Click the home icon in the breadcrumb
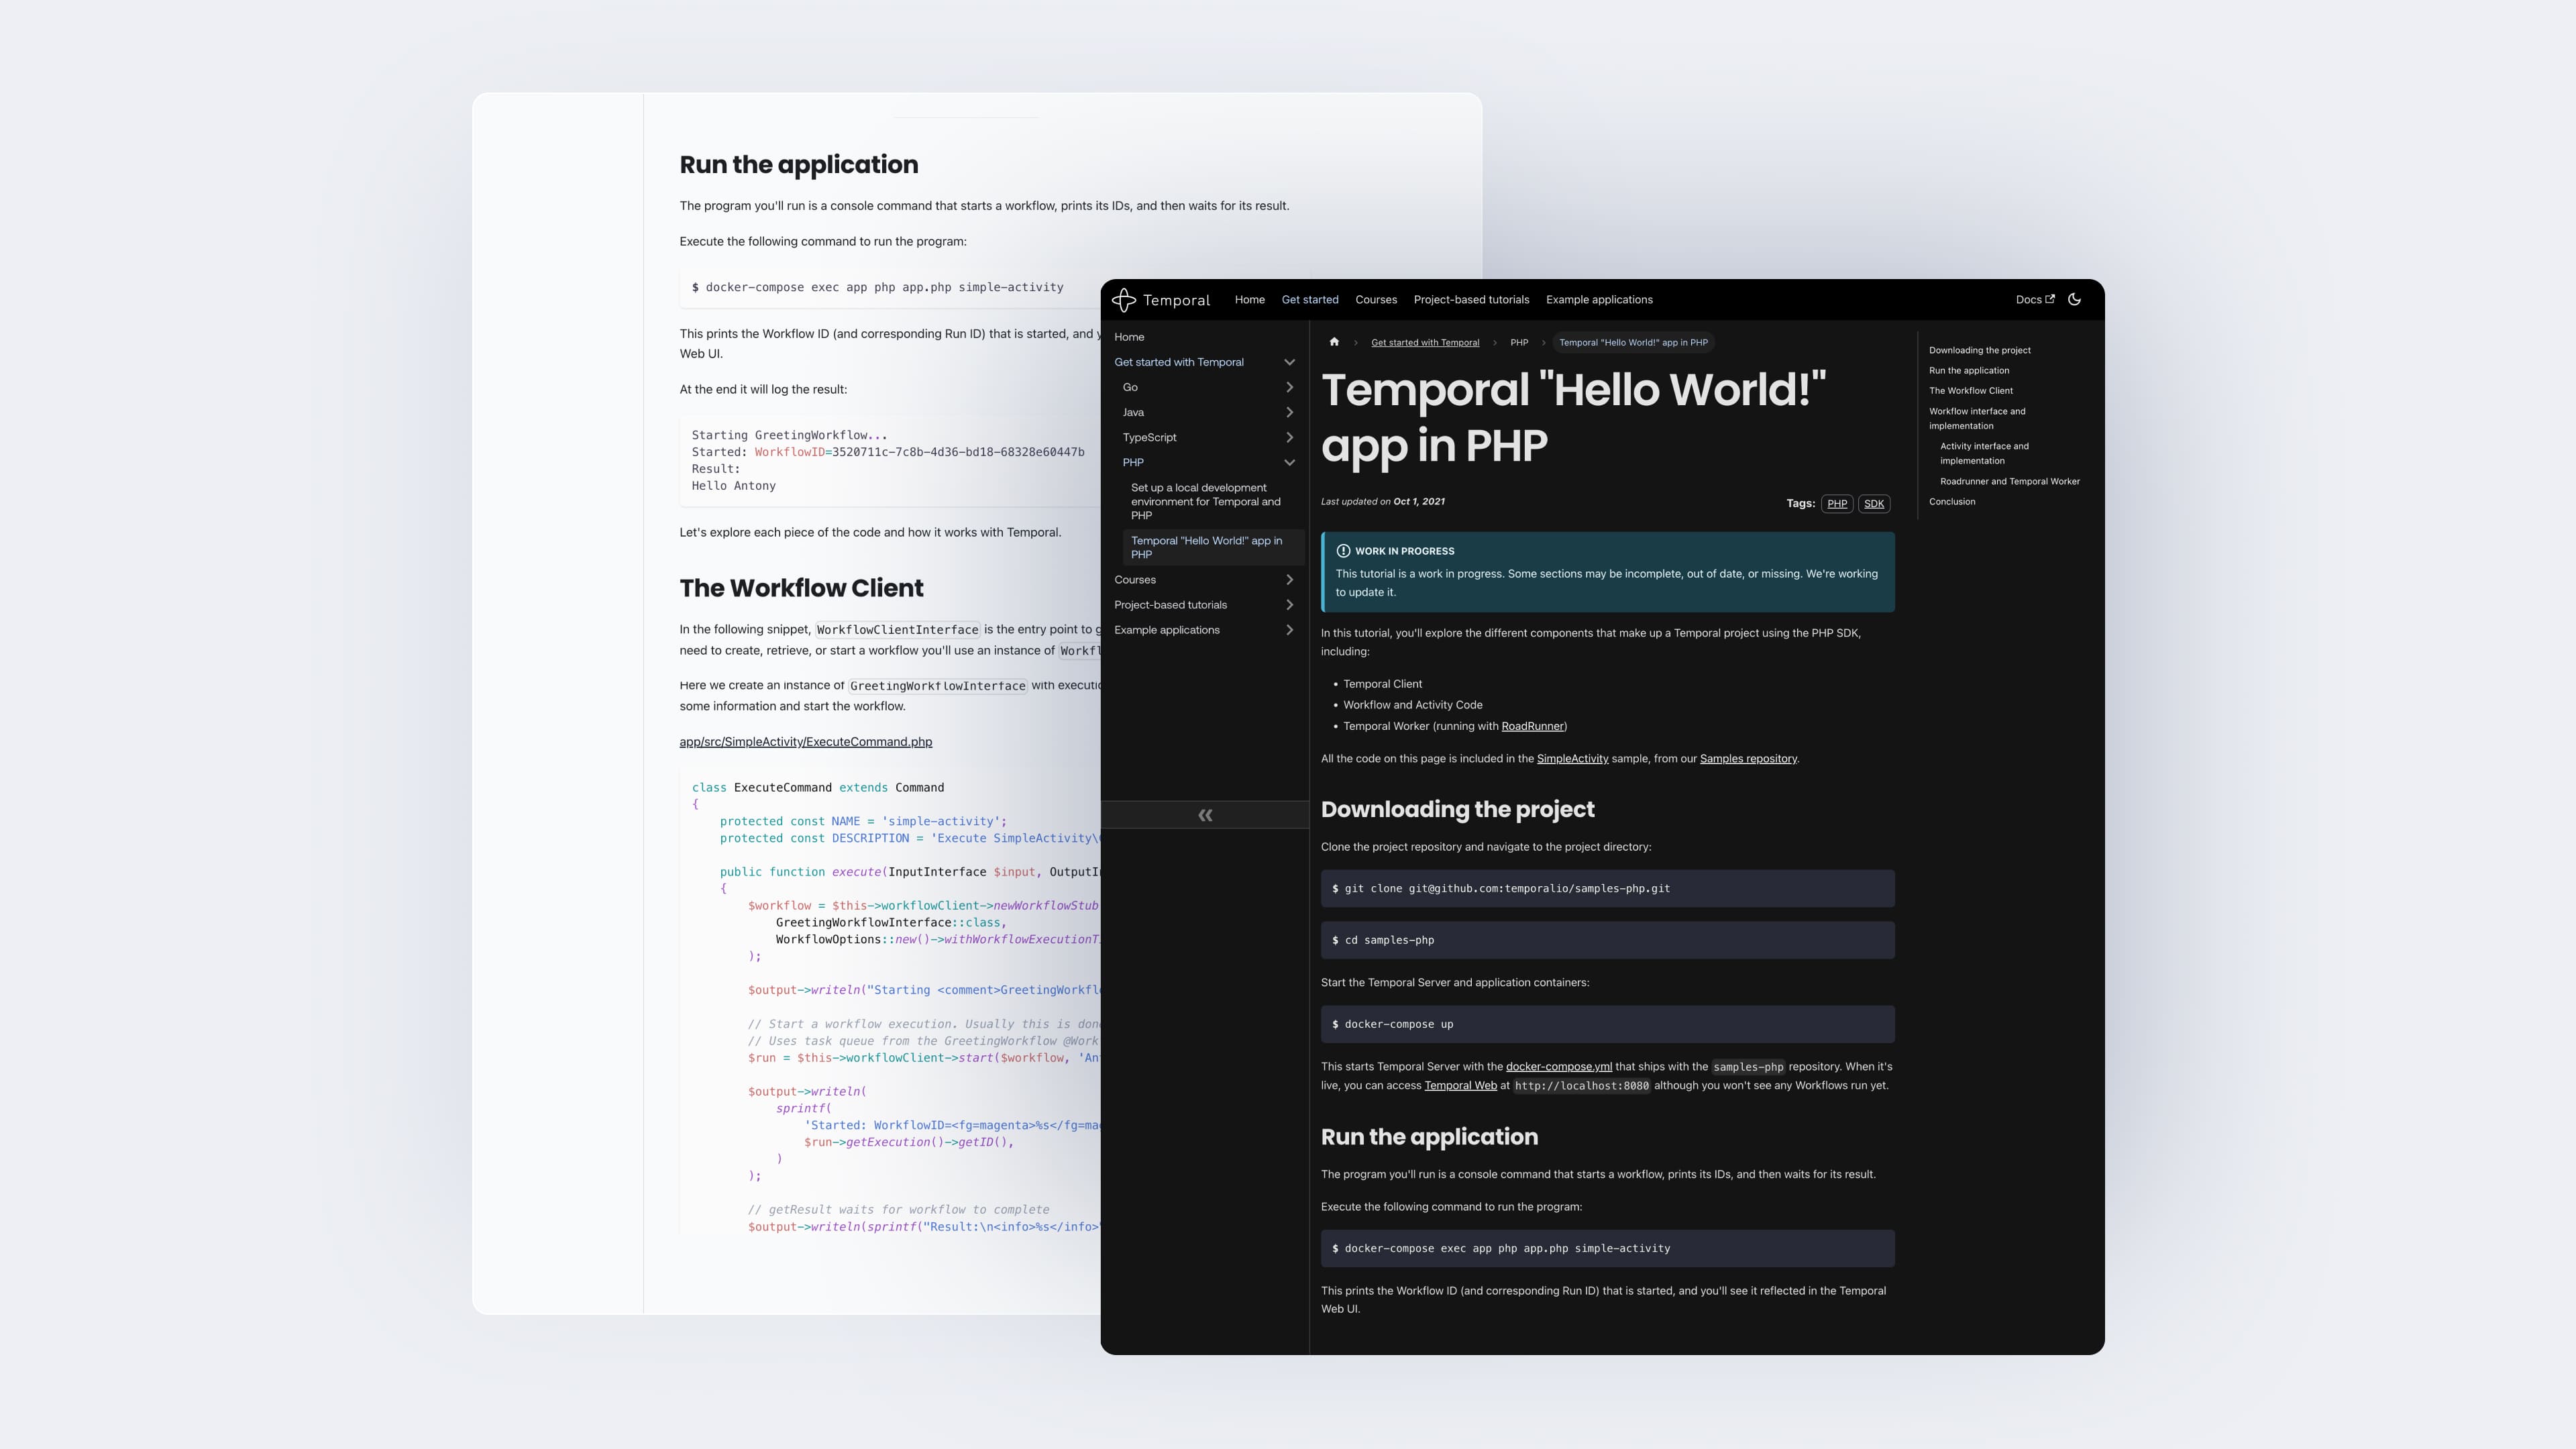 [x=1334, y=341]
